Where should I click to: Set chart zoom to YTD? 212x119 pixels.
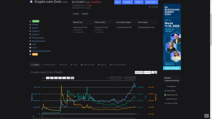tap(68, 78)
